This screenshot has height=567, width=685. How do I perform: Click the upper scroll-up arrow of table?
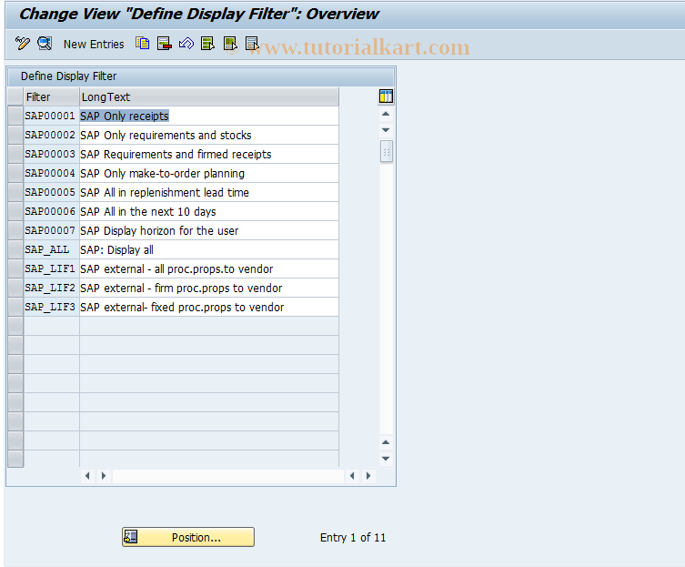[386, 114]
